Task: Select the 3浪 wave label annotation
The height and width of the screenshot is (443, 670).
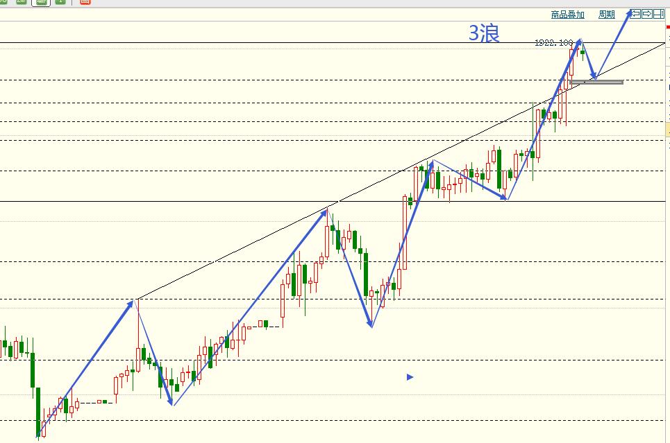Action: tap(484, 33)
